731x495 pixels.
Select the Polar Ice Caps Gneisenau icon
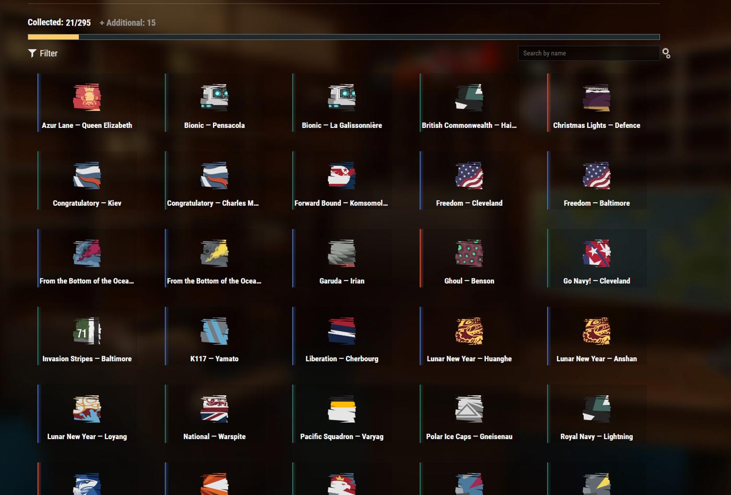pos(469,408)
